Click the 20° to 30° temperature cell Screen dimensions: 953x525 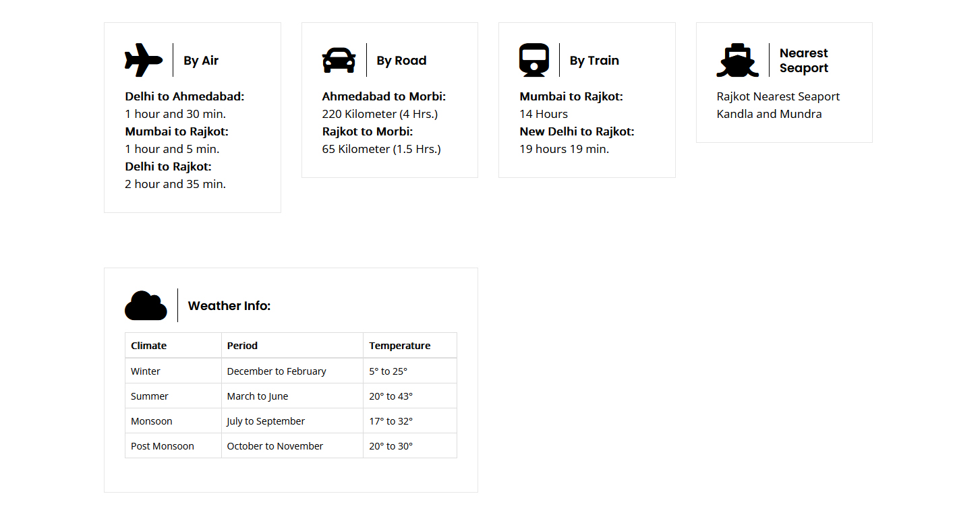pos(391,446)
